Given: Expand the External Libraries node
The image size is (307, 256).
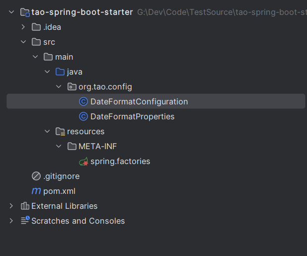Looking at the screenshot, I should click(x=11, y=206).
